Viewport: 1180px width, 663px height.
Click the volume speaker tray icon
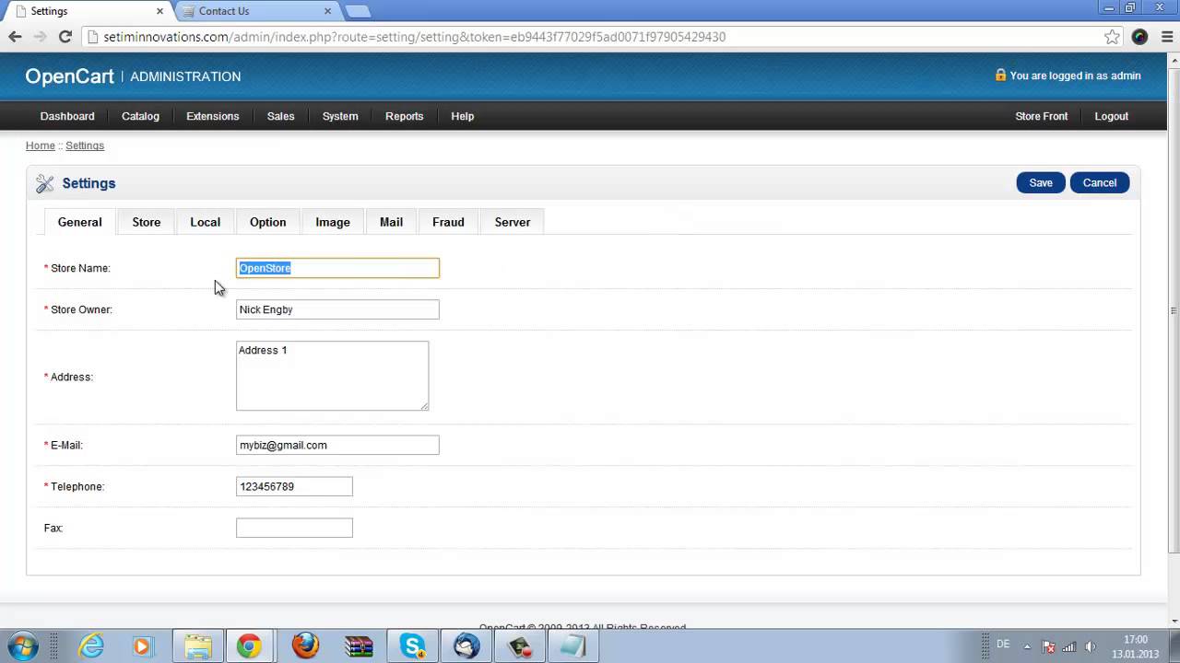1091,646
